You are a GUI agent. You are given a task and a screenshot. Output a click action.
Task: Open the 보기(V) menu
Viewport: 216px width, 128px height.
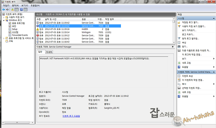(25, 5)
